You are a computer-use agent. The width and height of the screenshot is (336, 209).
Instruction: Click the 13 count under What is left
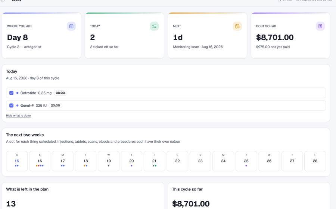click(x=11, y=204)
